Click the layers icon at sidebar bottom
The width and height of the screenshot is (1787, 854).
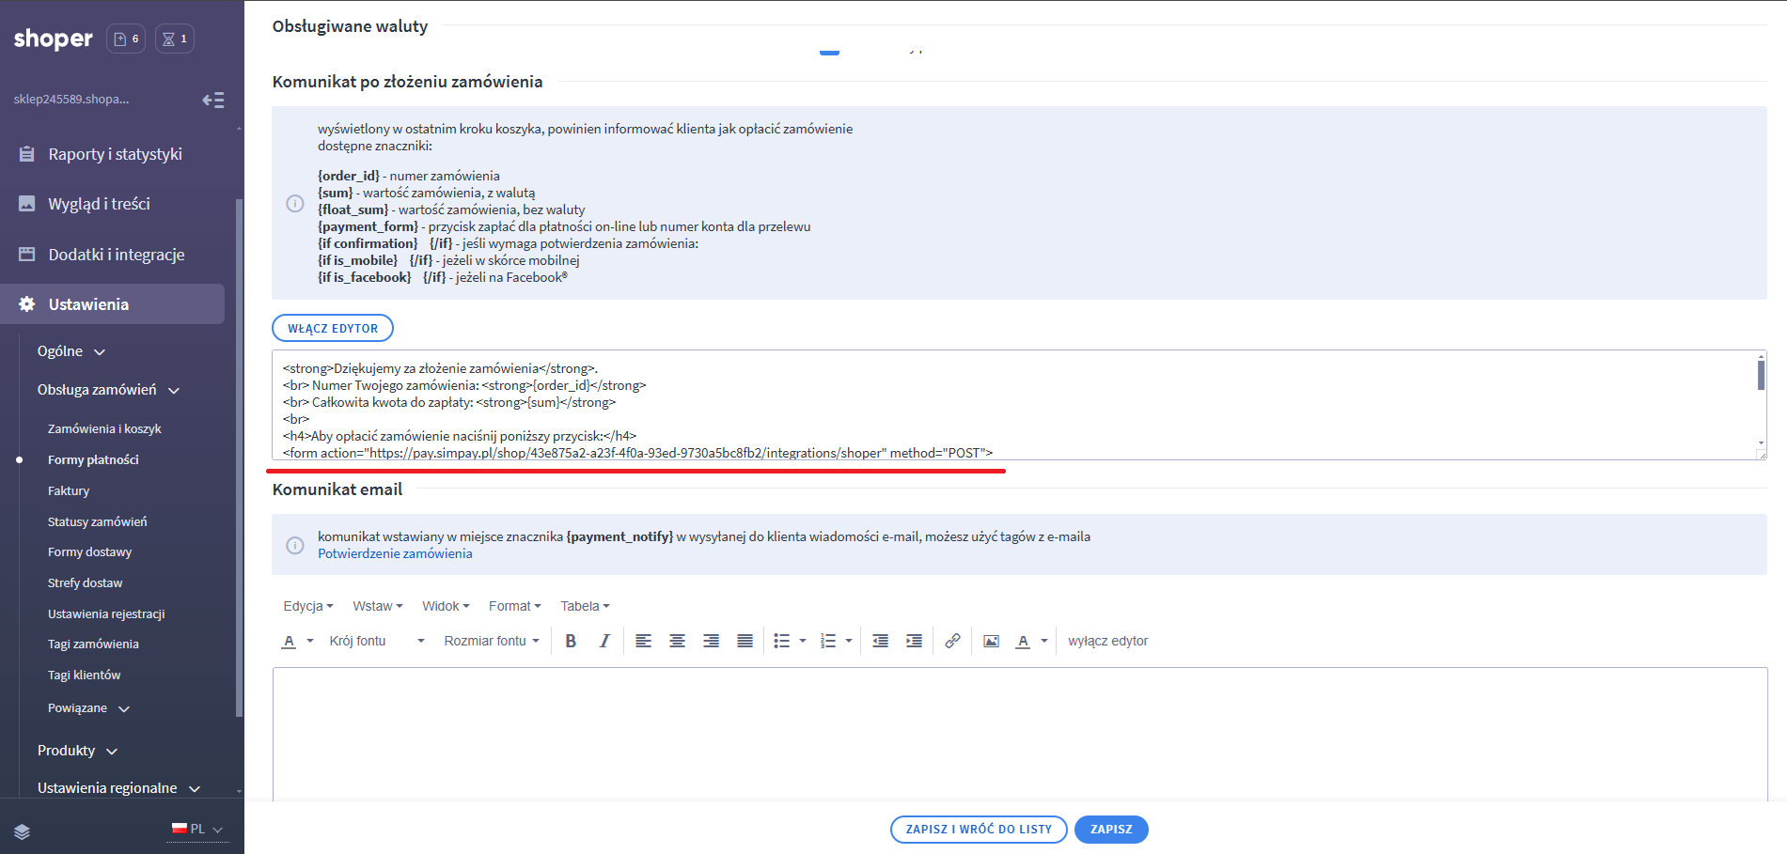[23, 831]
